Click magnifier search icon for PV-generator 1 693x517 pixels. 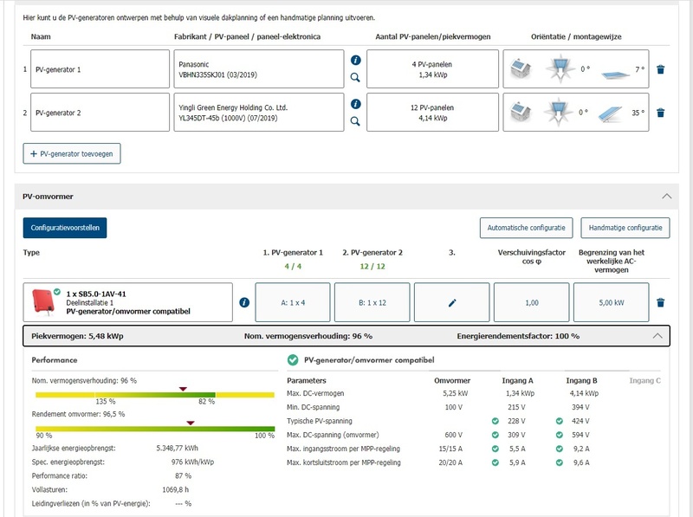point(355,78)
